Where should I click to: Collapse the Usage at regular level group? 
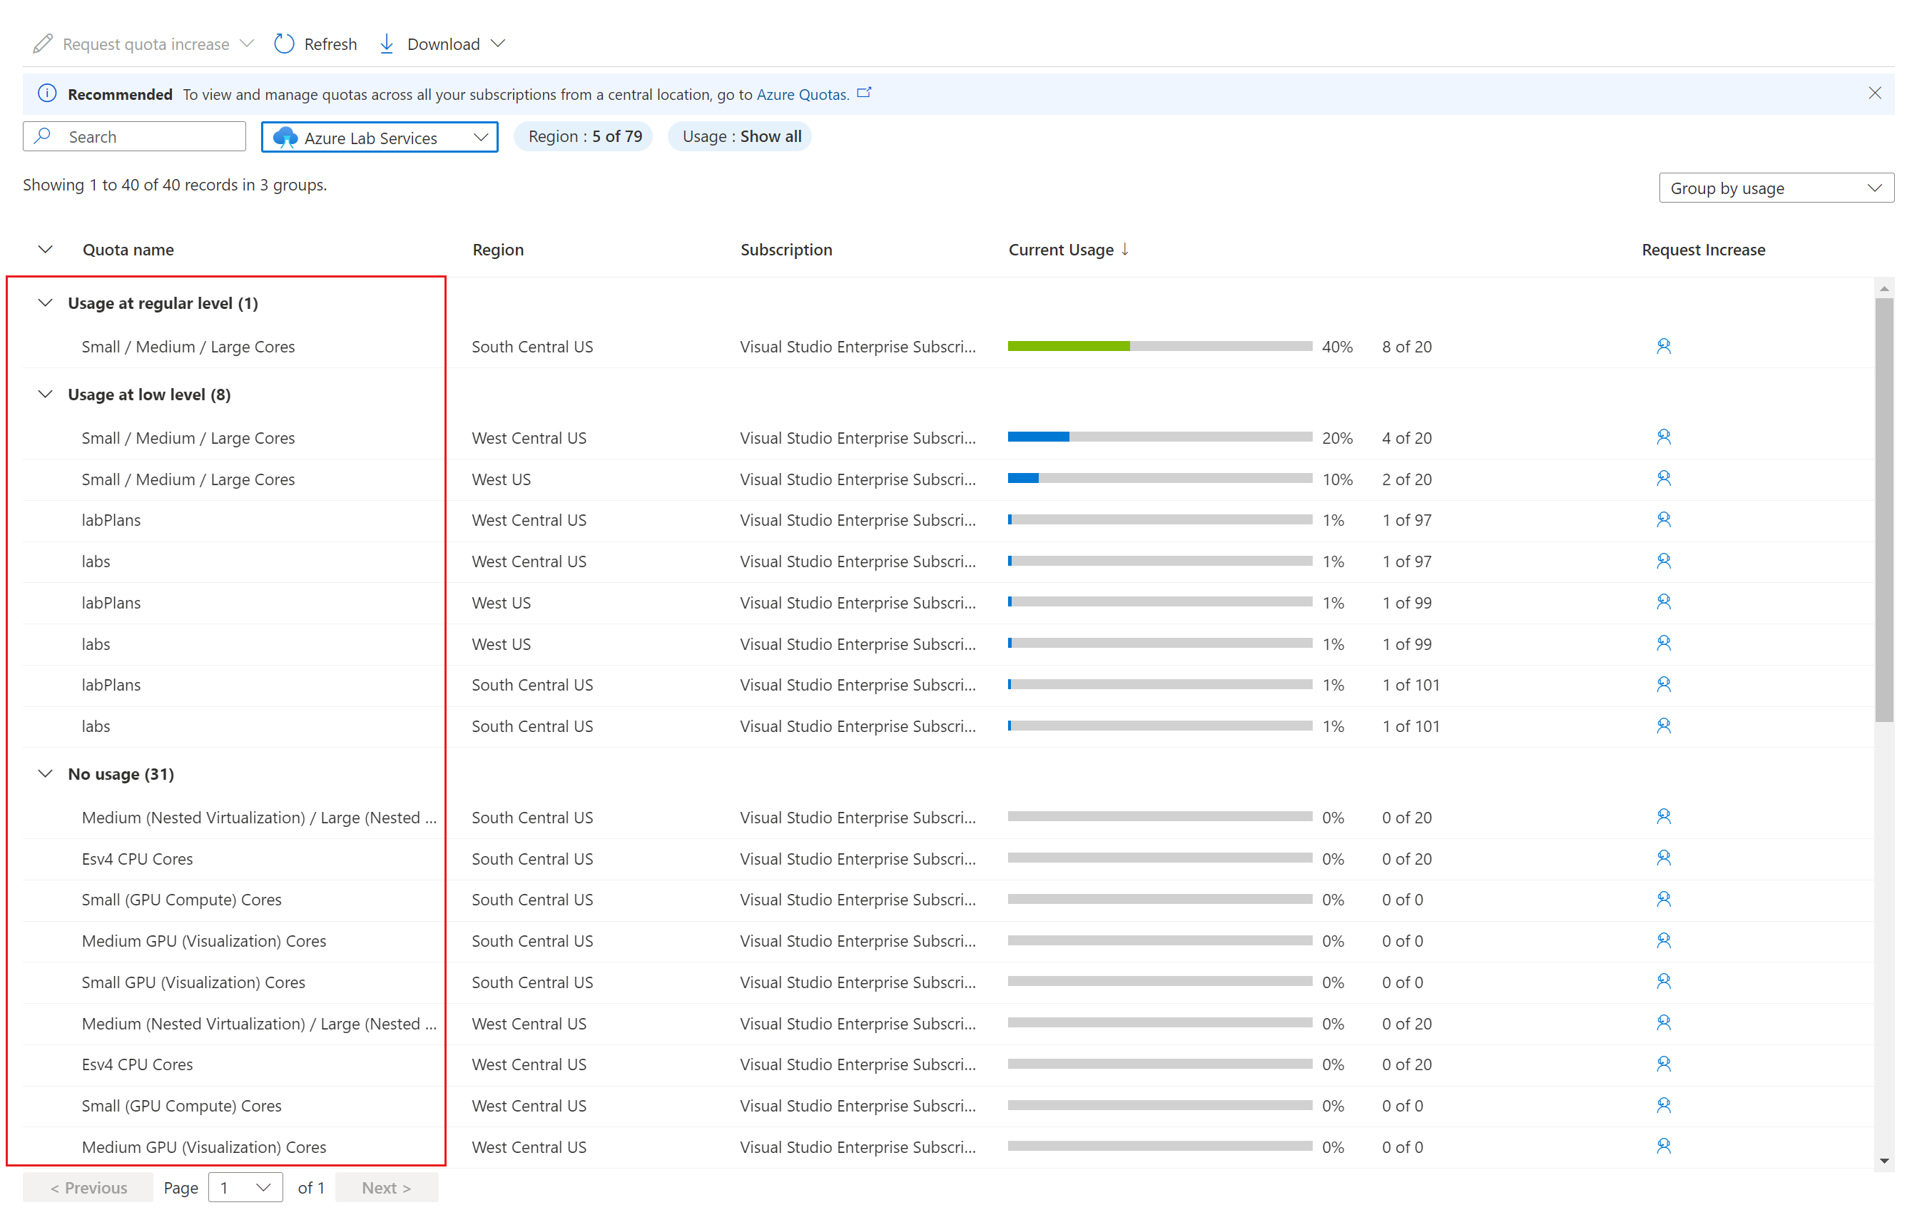pyautogui.click(x=45, y=303)
